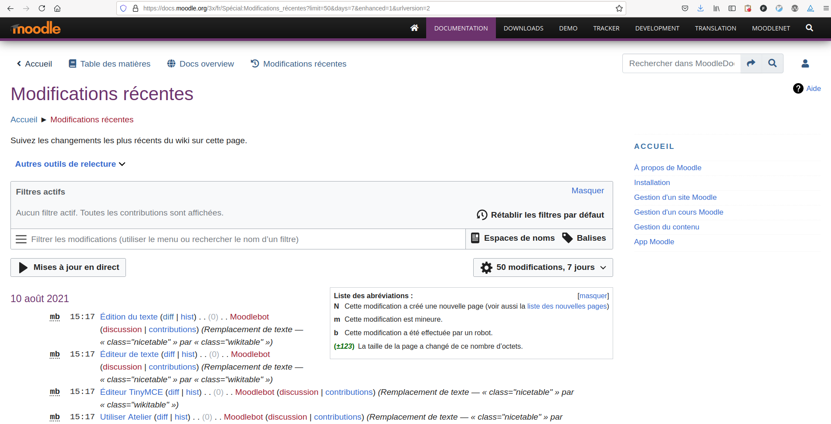Click the gear icon for modifications settings
The width and height of the screenshot is (831, 424).
click(486, 267)
